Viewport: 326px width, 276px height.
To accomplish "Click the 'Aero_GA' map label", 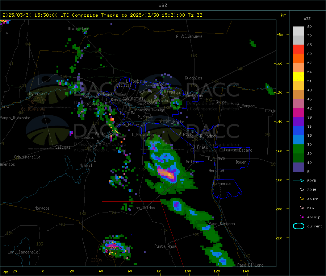I will 216,170.
